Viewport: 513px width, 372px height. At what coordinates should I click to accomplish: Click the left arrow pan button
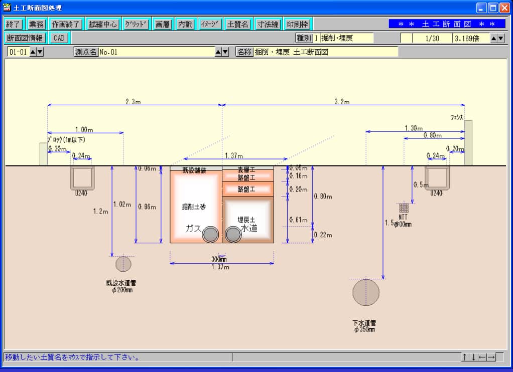tap(482, 357)
